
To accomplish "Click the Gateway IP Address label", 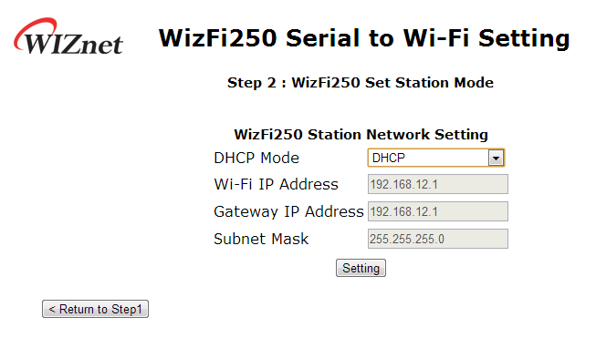I will 289,212.
